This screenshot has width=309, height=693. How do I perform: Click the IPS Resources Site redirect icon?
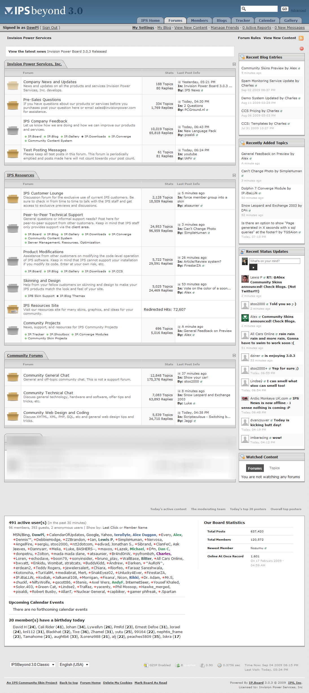tap(13, 309)
